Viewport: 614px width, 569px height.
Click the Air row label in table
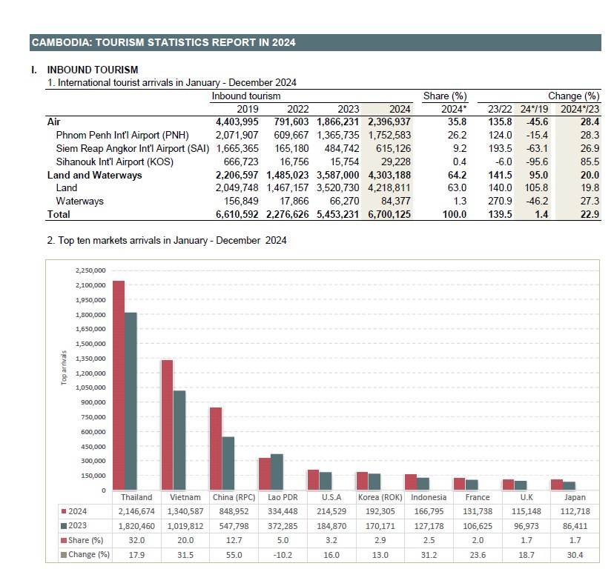[53, 121]
